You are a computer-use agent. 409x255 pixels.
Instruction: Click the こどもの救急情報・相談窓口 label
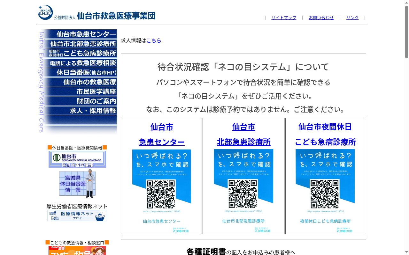(77, 243)
